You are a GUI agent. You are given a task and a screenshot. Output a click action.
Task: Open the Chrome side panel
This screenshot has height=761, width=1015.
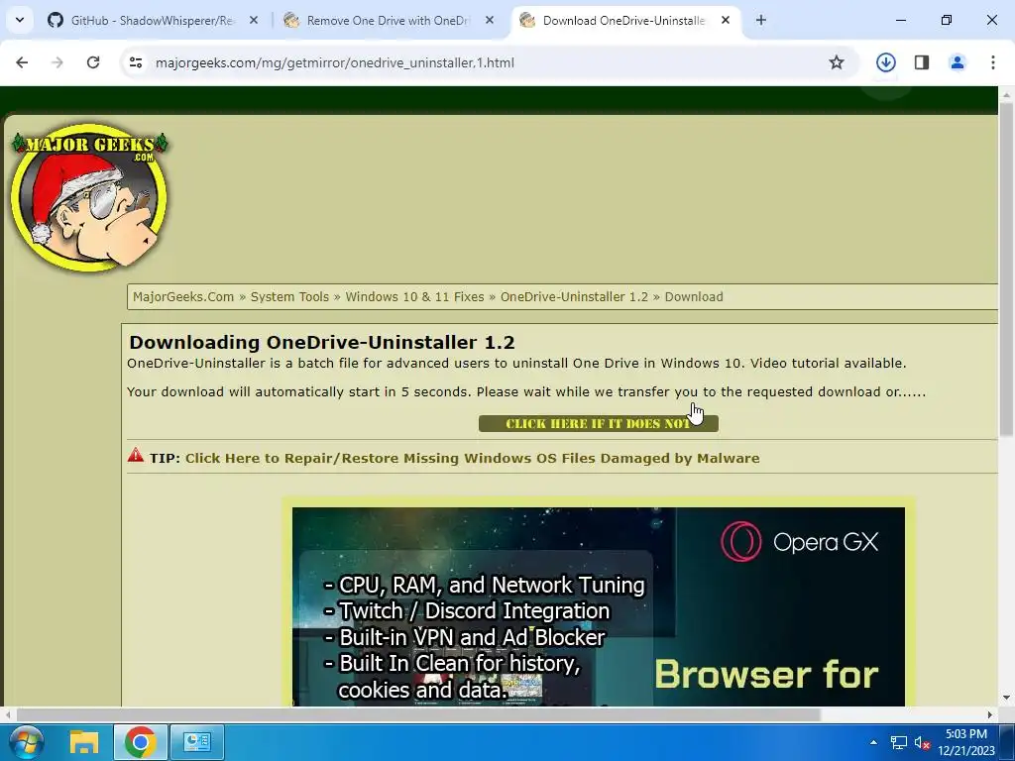tap(921, 62)
